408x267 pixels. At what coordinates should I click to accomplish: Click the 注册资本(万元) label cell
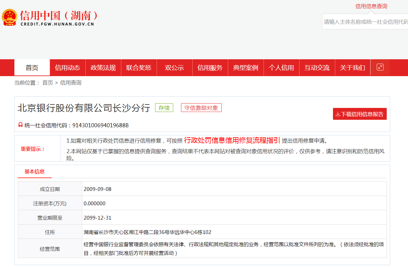[x=50, y=203]
